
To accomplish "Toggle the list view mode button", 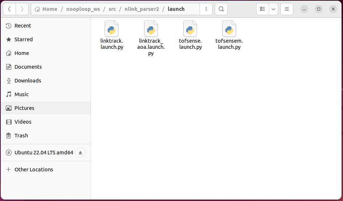I will (263, 9).
